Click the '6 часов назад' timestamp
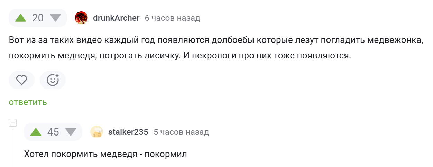The image size is (433, 167). 172,18
